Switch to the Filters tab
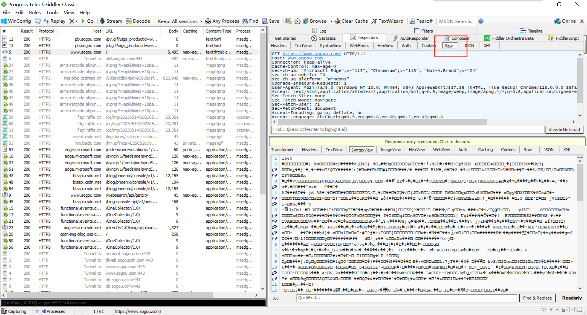 [x=423, y=31]
